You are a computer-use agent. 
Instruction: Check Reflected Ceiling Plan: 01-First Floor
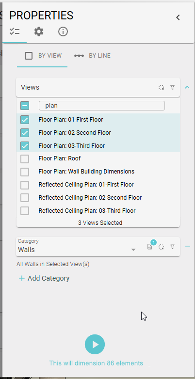pos(25,185)
